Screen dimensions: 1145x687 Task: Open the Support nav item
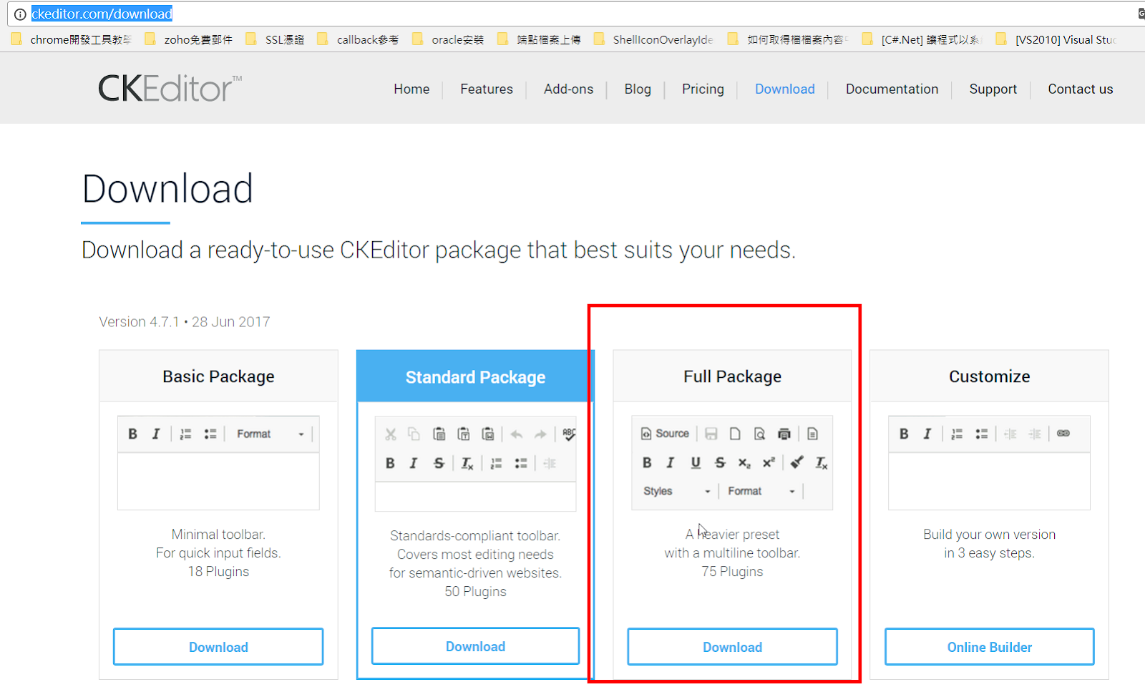[993, 89]
